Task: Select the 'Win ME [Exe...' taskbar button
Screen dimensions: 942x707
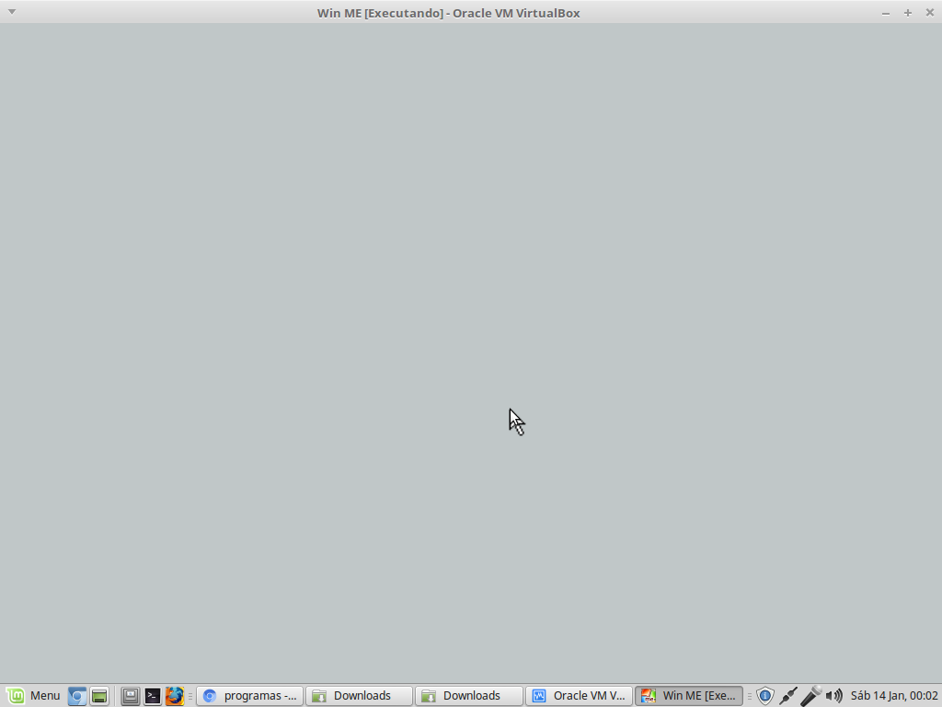Action: (688, 696)
